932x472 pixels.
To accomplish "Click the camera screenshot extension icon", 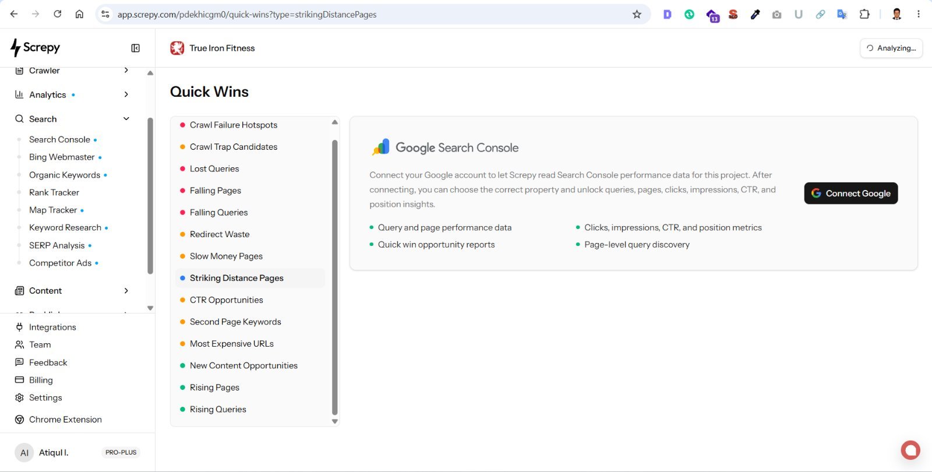I will 776,14.
